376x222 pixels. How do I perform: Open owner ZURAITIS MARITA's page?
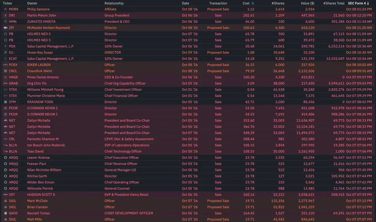[41, 22]
